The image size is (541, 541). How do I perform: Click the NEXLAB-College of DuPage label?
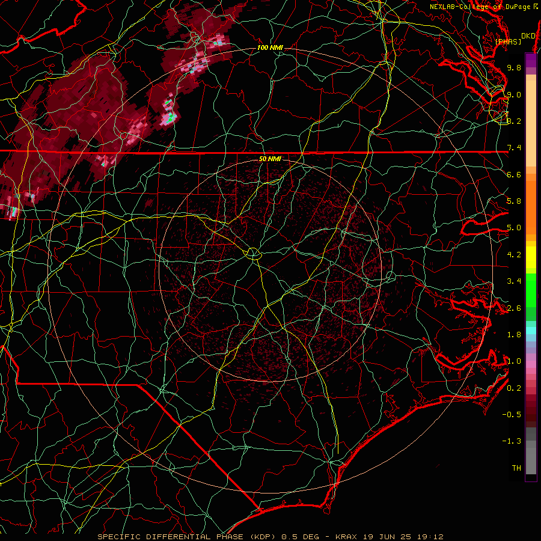pyautogui.click(x=482, y=7)
